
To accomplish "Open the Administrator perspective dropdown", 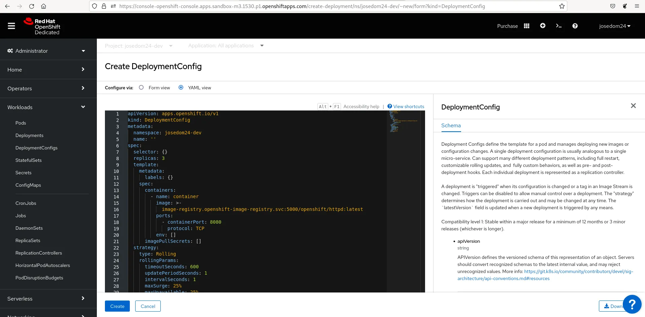I will (x=46, y=51).
